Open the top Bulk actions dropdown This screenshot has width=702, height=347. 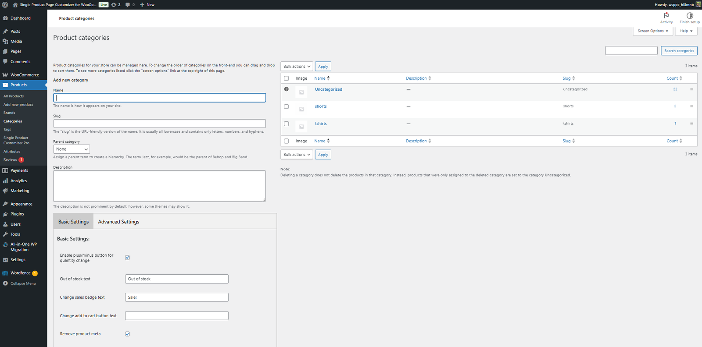point(297,67)
